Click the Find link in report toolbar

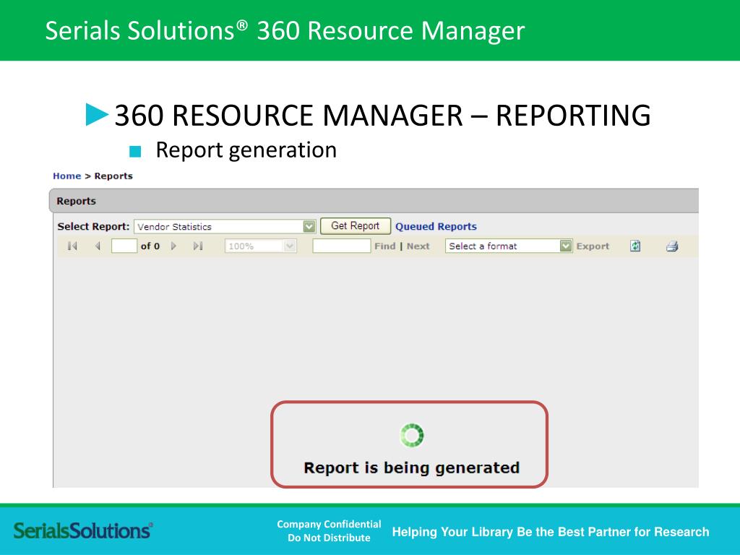pyautogui.click(x=385, y=246)
